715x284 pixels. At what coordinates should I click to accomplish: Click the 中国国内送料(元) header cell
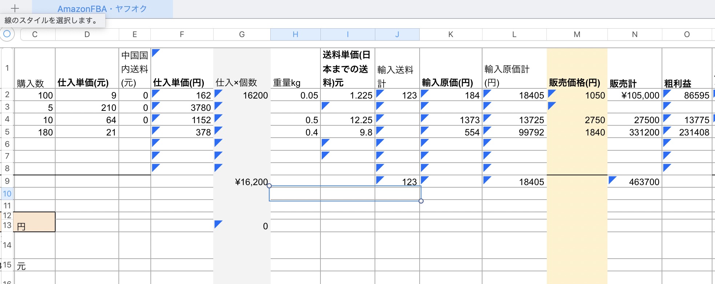click(135, 68)
